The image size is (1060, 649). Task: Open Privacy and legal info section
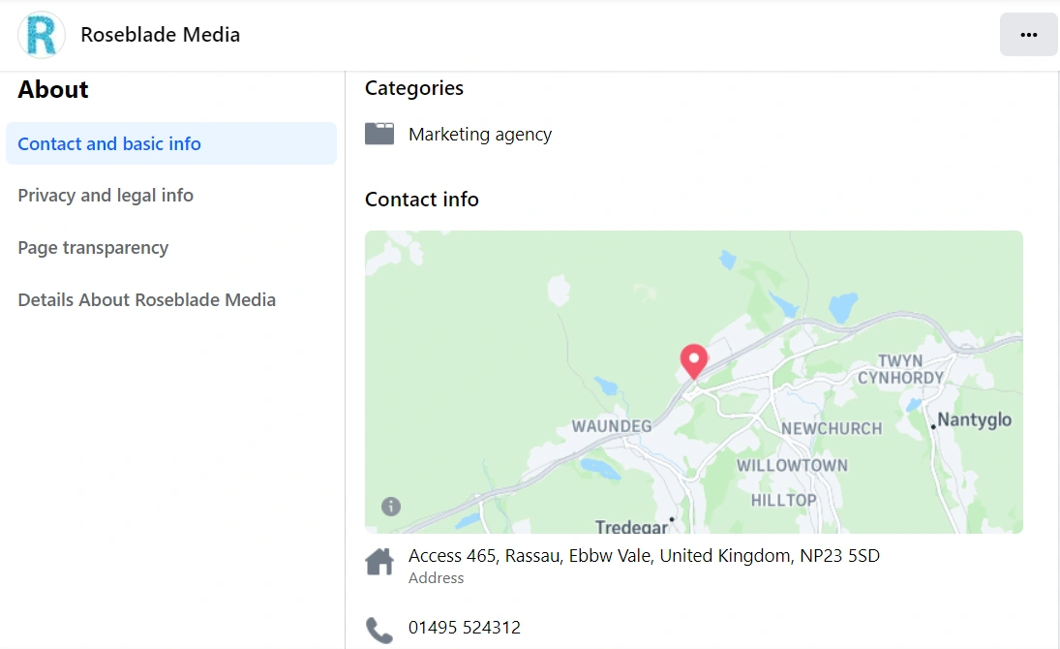(x=106, y=196)
